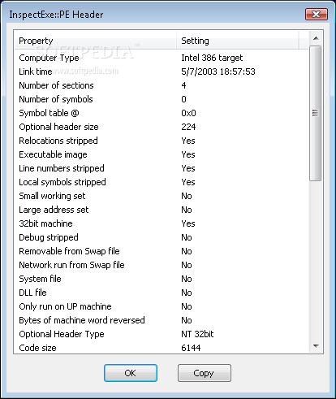Close the PE Header dialog
The height and width of the screenshot is (399, 336).
pyautogui.click(x=317, y=14)
